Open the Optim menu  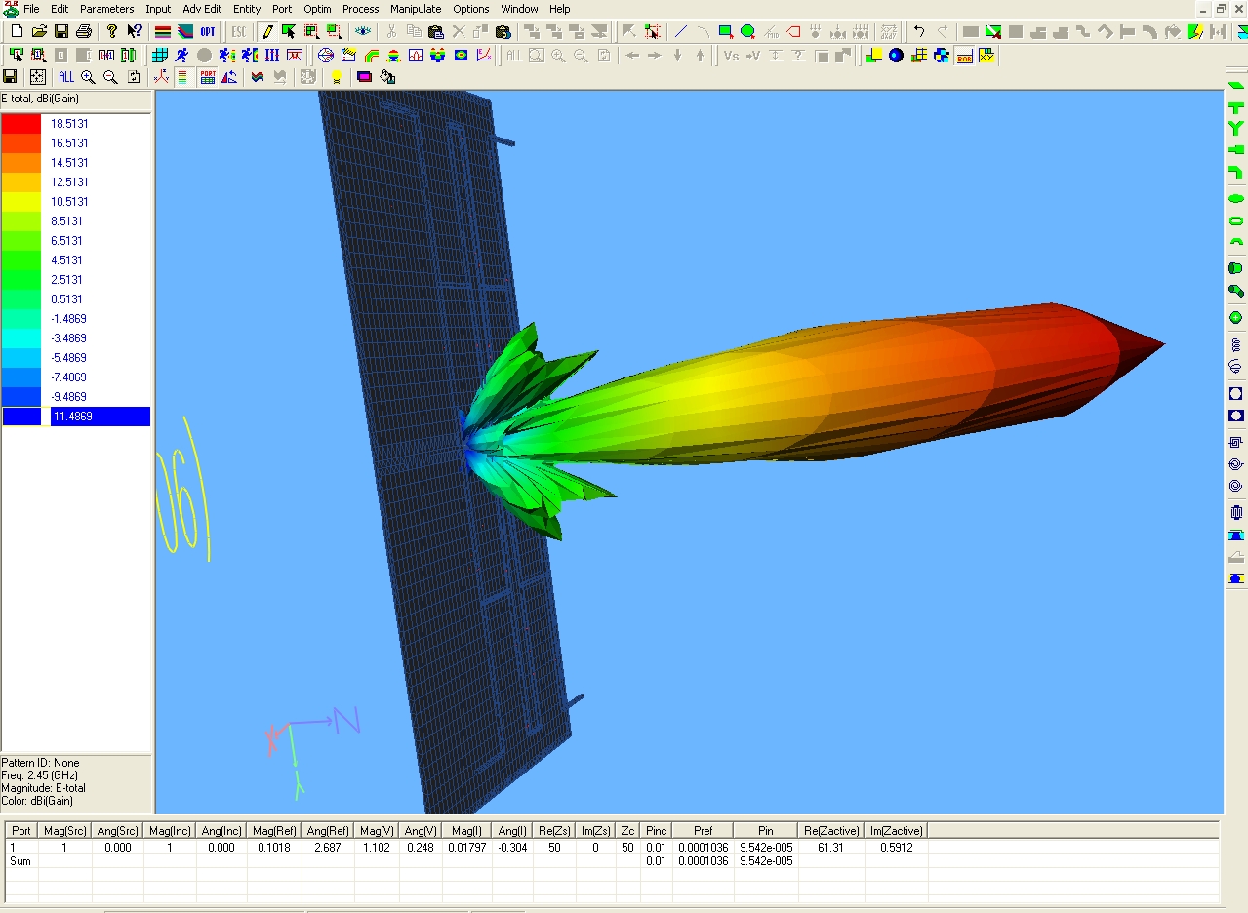coord(317,9)
